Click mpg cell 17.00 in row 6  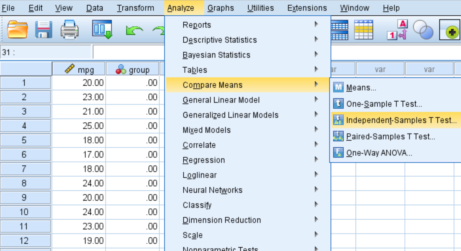(79, 154)
